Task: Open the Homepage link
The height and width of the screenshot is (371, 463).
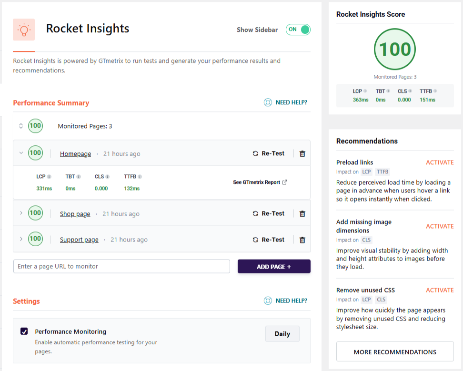Action: click(x=75, y=154)
